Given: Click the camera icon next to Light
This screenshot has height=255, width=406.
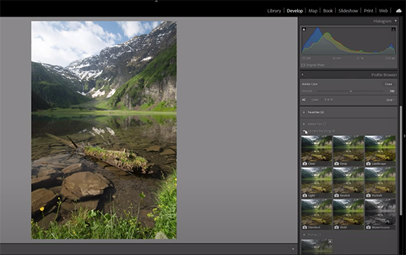Looking at the screenshot, I should [x=304, y=195].
